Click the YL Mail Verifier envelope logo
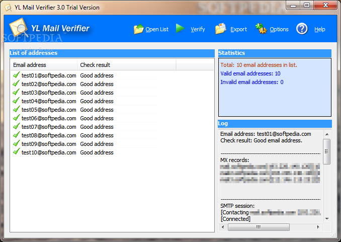The image size is (341, 242). pos(19,28)
